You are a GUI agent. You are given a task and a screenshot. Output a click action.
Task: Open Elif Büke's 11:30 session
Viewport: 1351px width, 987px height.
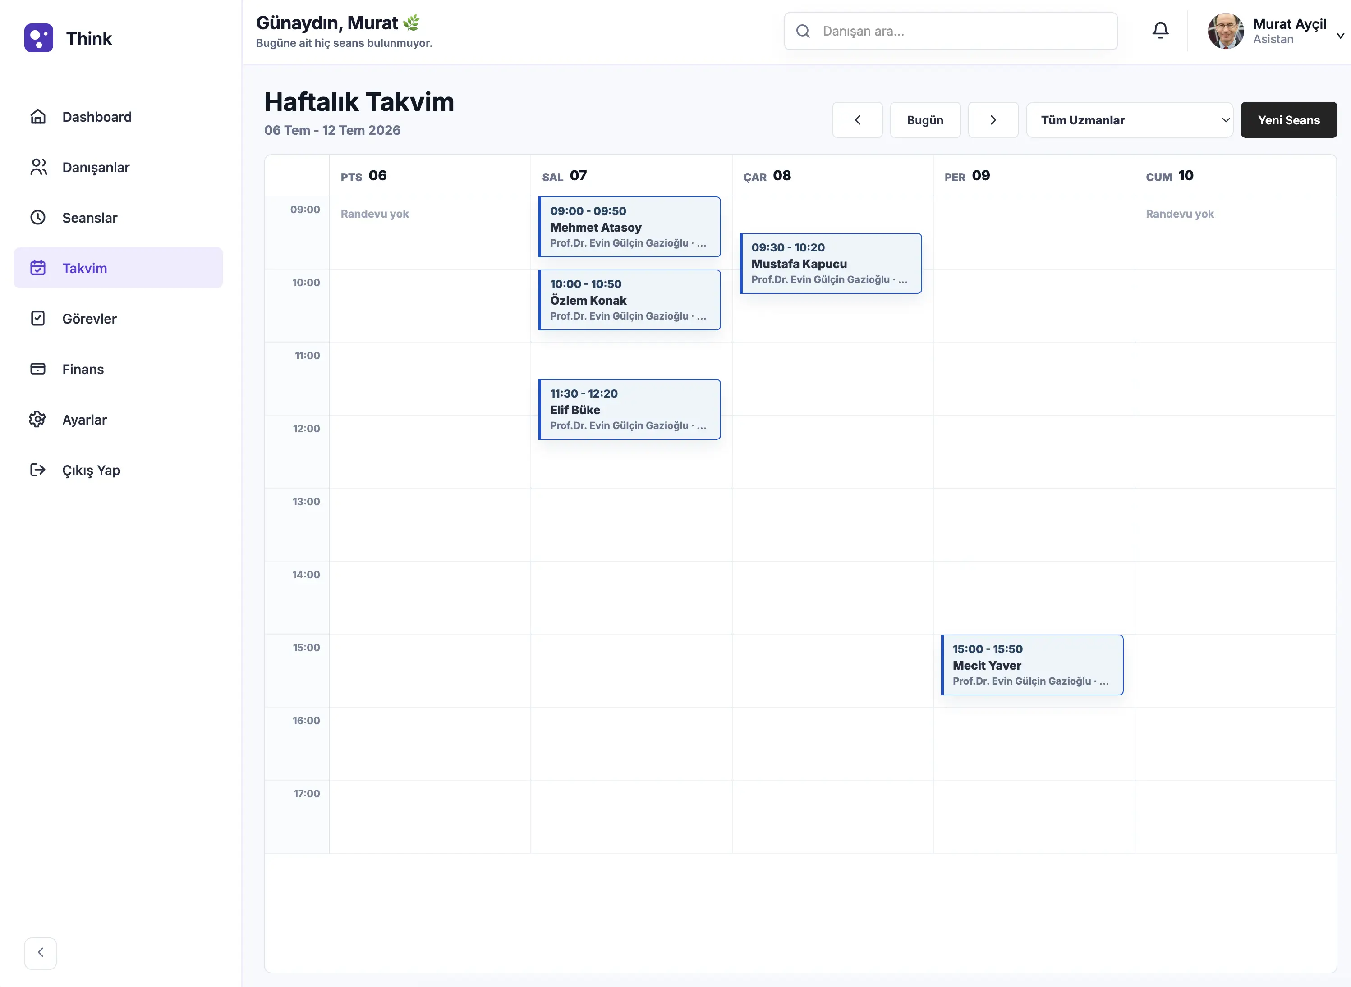630,409
